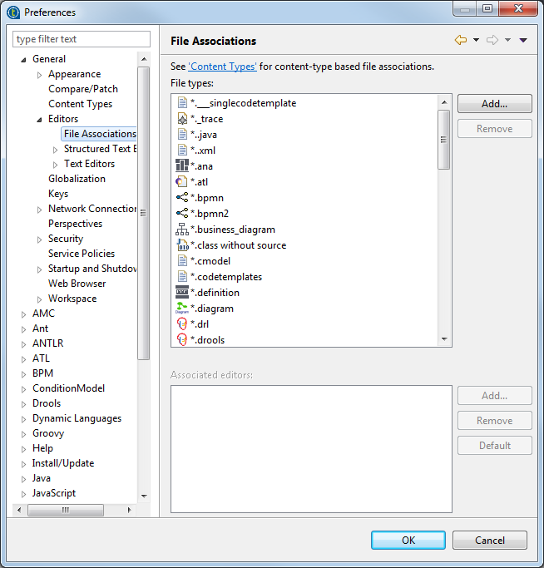This screenshot has height=568, width=544.
Task: Expand the Java preferences node
Action: click(23, 479)
